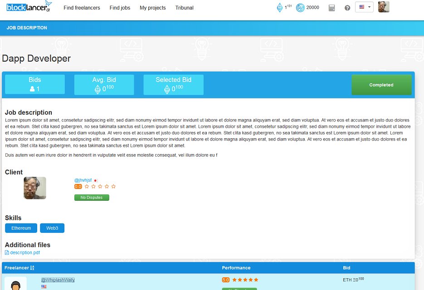Click the Avg. Bid box

coord(104,85)
